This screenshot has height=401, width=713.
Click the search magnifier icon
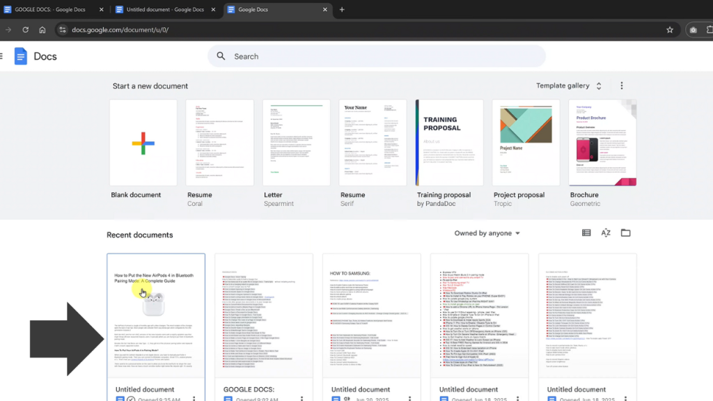tap(221, 56)
